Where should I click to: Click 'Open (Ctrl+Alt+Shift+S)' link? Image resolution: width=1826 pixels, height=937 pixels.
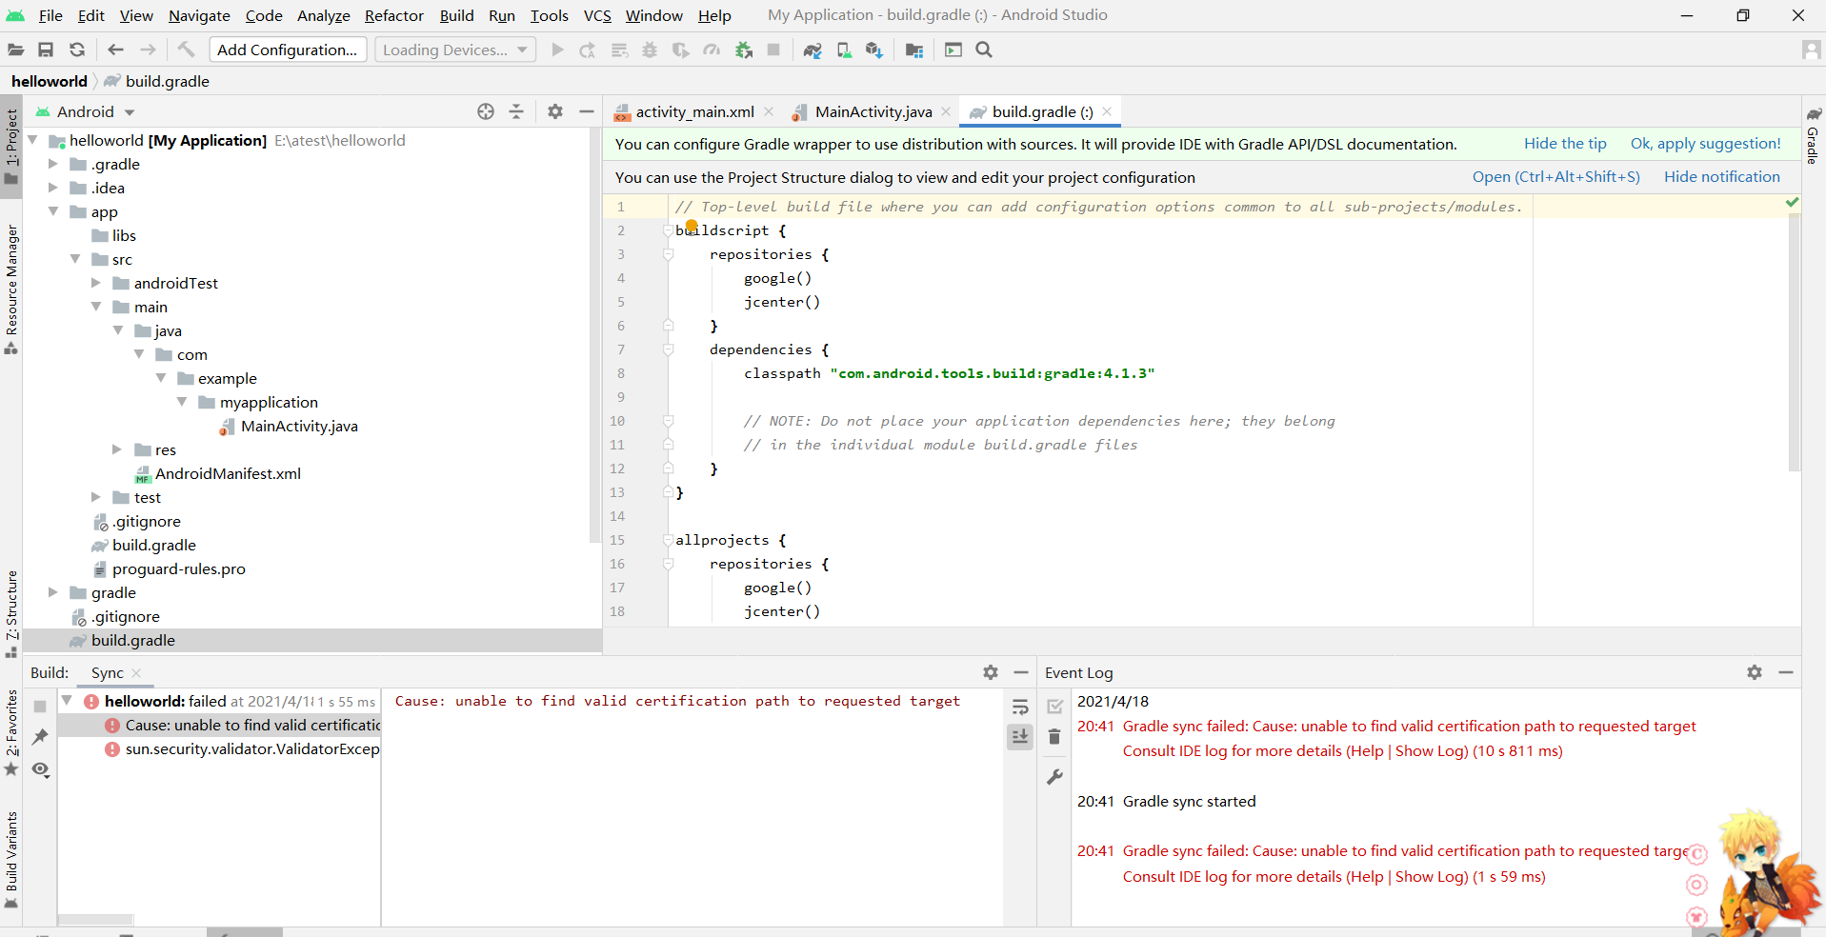click(x=1556, y=177)
